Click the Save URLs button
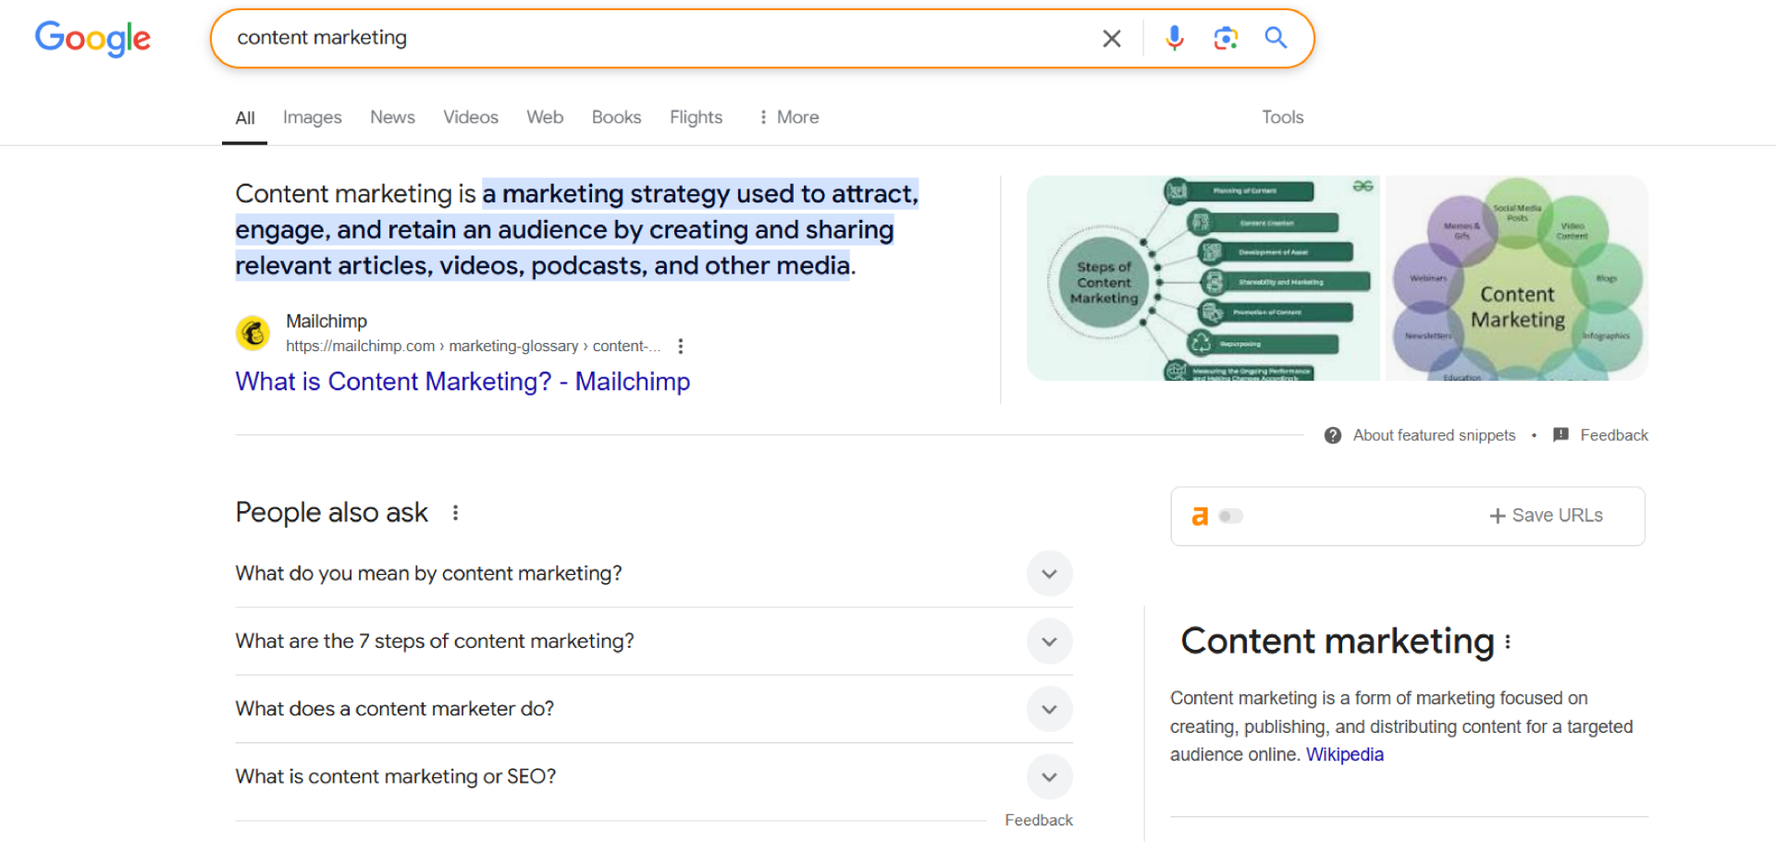This screenshot has width=1776, height=842. coord(1546,516)
